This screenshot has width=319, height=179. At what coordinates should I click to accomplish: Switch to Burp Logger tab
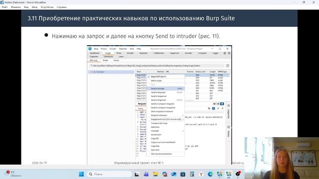coord(215,53)
